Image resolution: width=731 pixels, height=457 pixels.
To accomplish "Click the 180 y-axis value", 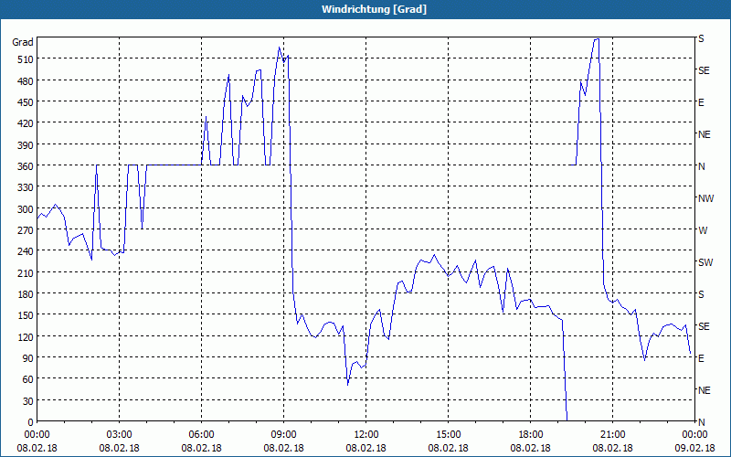I will tap(26, 293).
